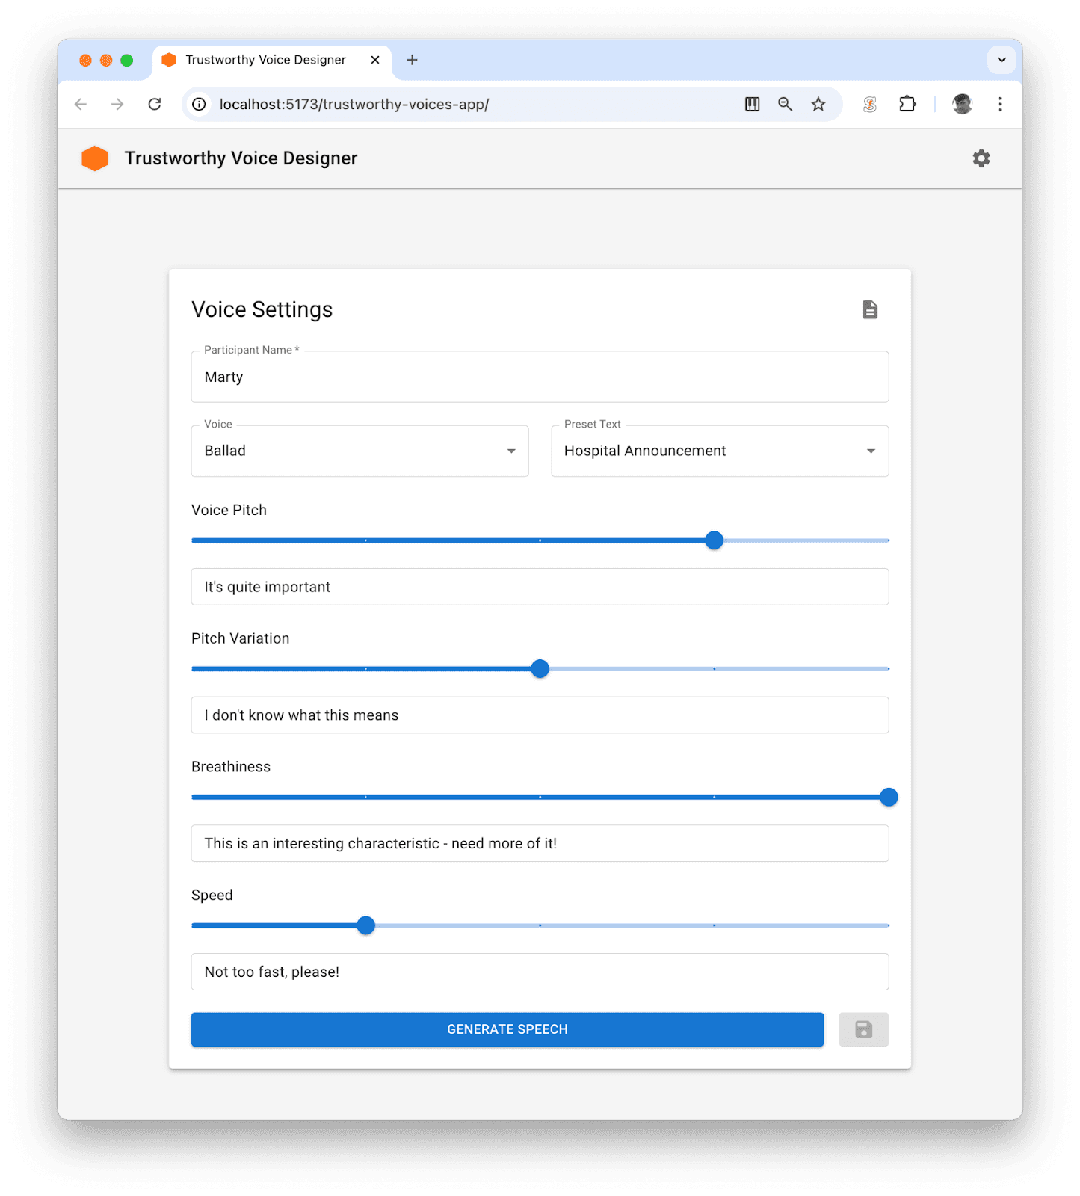Expand the Voice dropdown showing Ballad
Screen dimensions: 1080x1196
tap(360, 451)
